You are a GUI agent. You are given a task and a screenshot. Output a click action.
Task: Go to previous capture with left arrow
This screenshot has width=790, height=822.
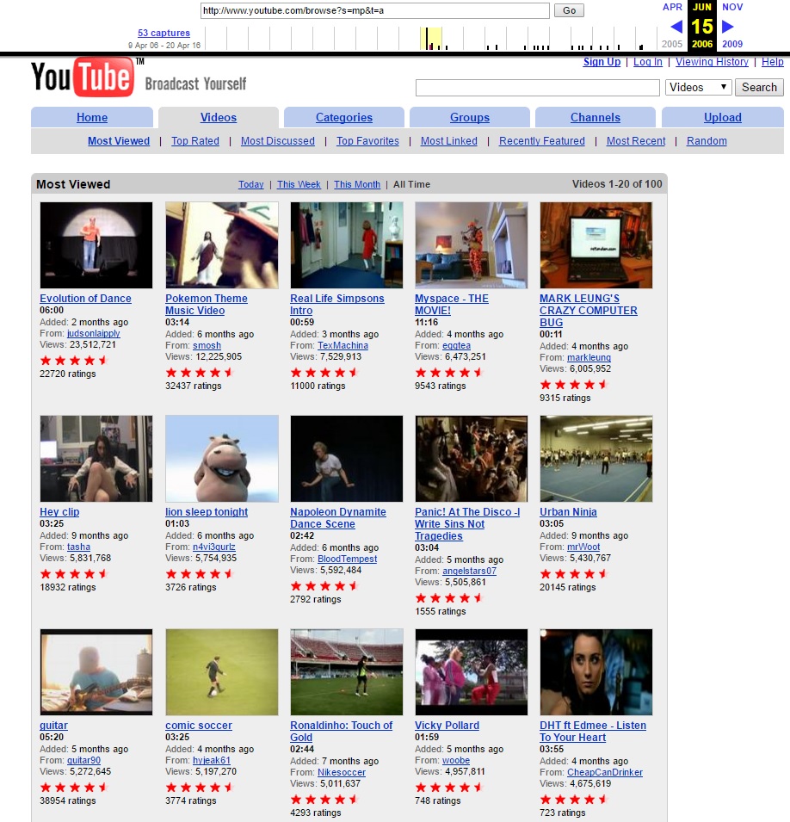[676, 26]
